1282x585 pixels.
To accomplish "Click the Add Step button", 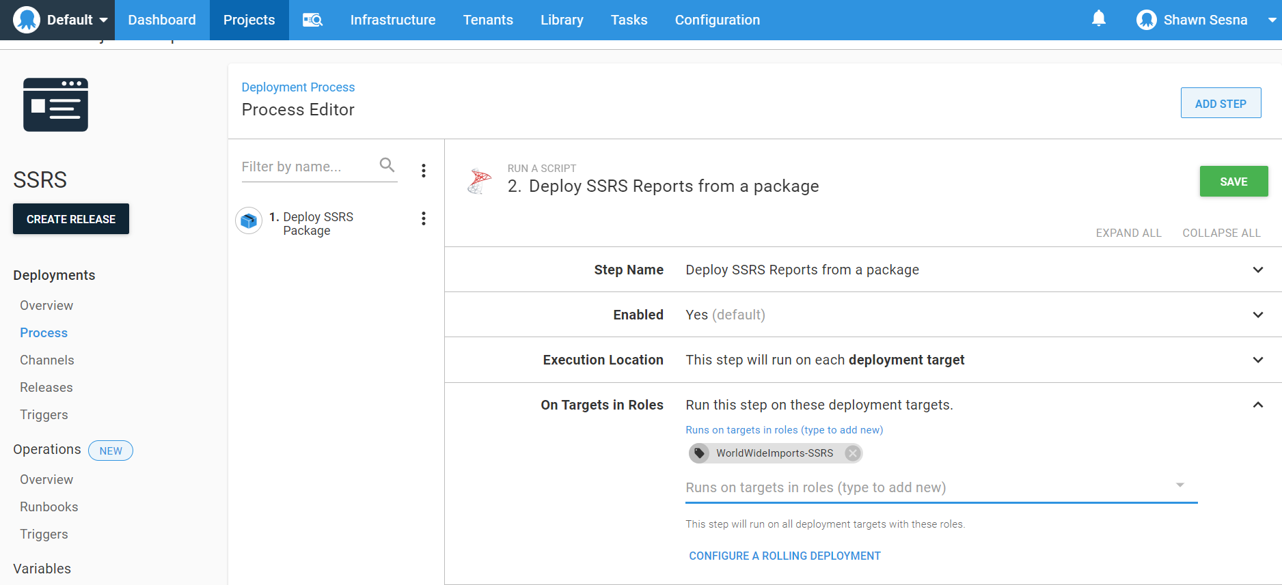I will coord(1220,104).
